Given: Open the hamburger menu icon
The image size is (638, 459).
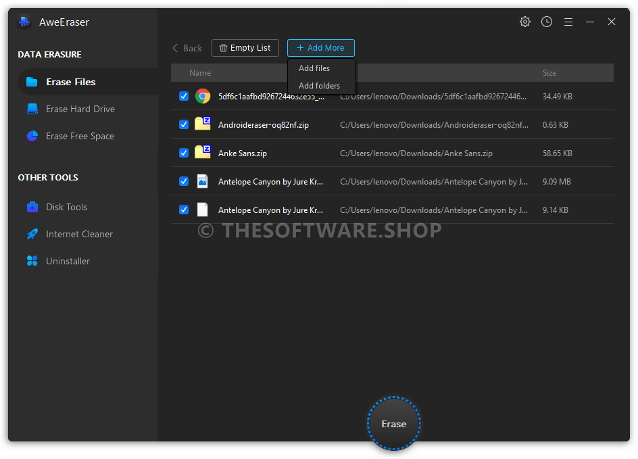Looking at the screenshot, I should tap(568, 22).
